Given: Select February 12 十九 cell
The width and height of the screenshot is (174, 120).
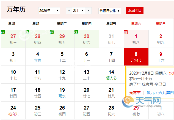Looking at the screenshot, I should 62,75.
